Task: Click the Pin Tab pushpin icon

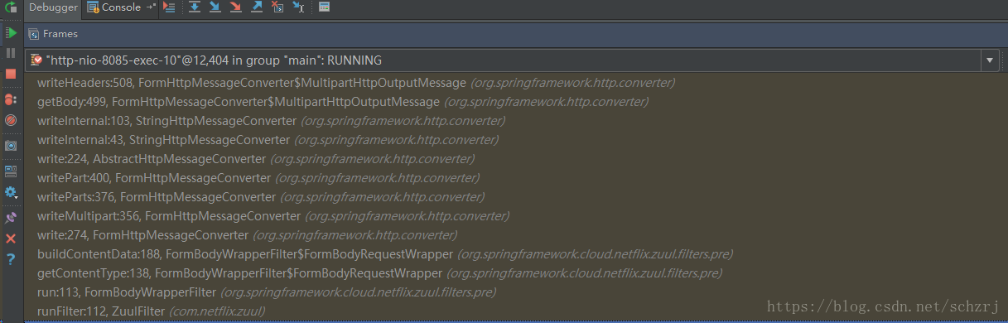Action: [11, 218]
